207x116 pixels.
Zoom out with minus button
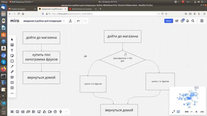(x=191, y=112)
